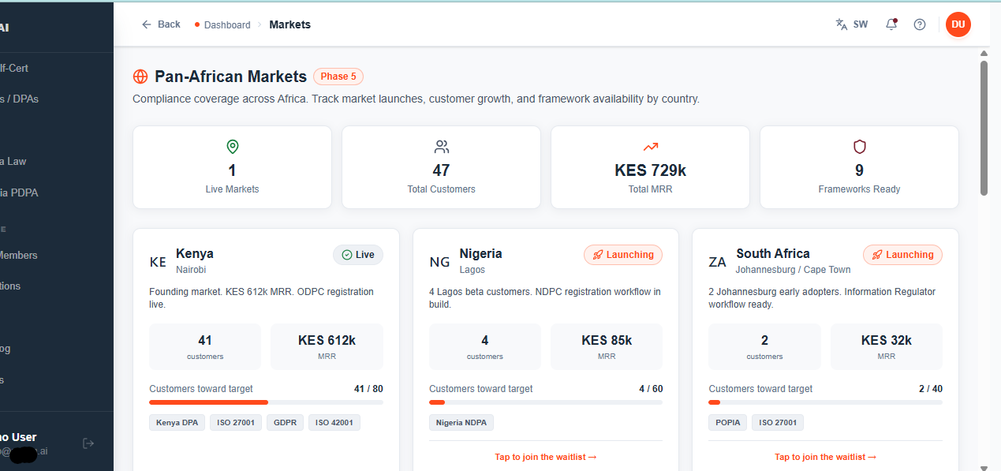Click Kenya customers toward target progress bar
The width and height of the screenshot is (1001, 471).
[x=266, y=402]
